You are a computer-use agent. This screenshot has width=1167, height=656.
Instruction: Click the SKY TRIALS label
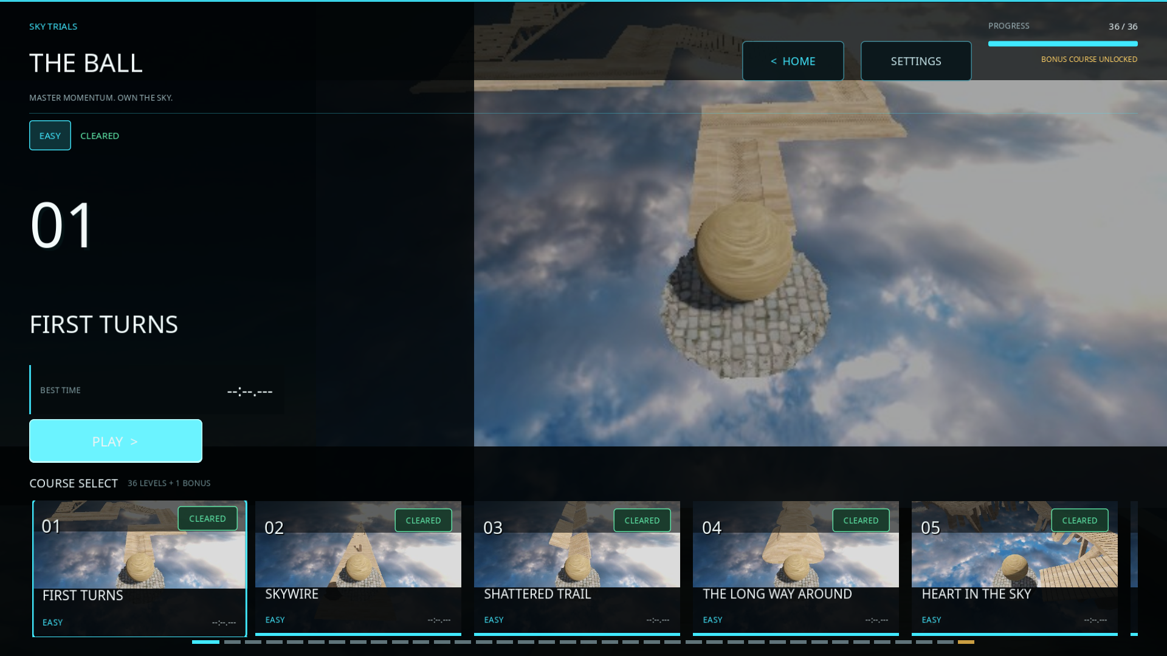53,26
